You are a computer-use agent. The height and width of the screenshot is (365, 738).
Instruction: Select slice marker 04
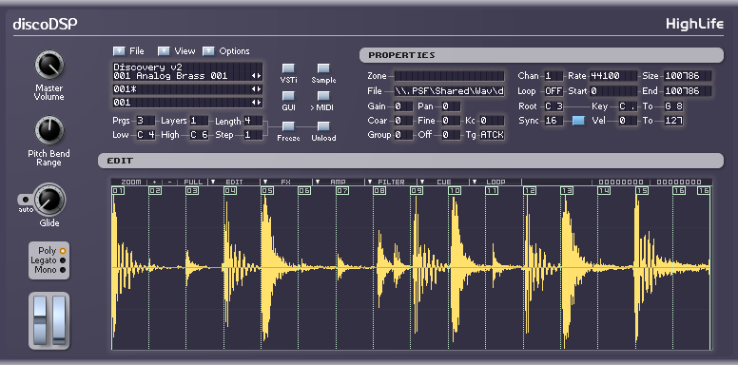(230, 190)
